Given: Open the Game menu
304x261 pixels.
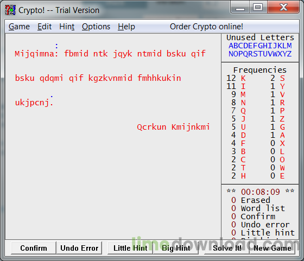Looking at the screenshot, I should pyautogui.click(x=19, y=27).
